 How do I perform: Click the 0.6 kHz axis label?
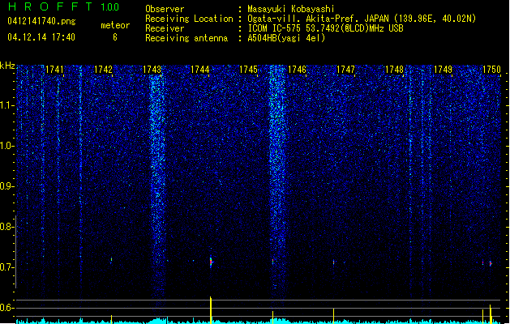click(7, 308)
